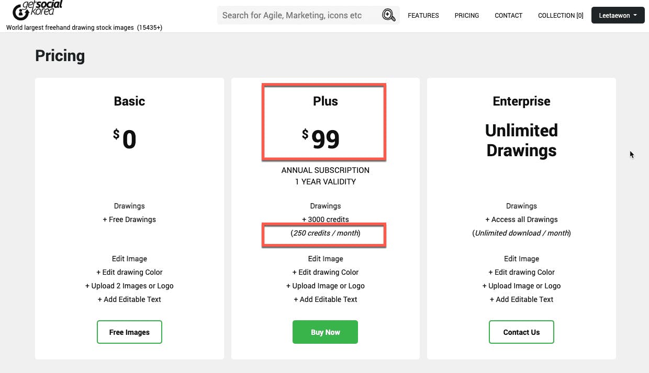
Task: Open the FEATURES menu item
Action: 423,16
